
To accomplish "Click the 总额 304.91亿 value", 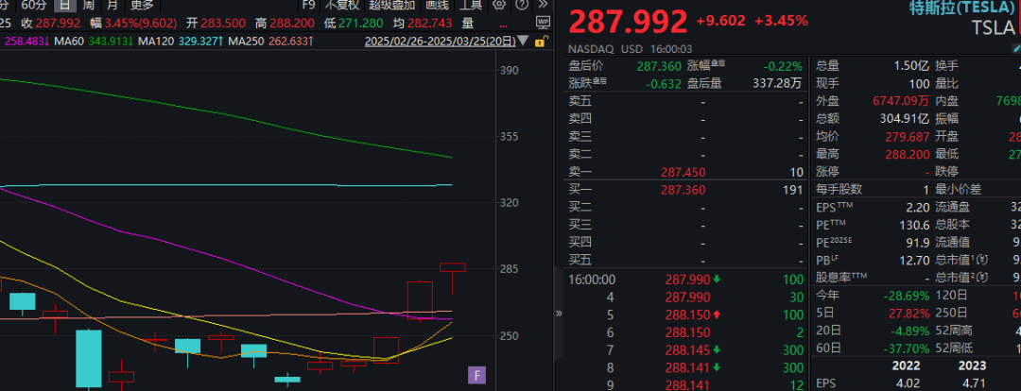I will [x=904, y=118].
